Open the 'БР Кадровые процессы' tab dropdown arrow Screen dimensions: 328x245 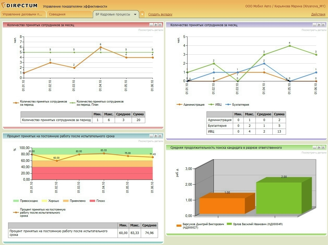tap(135, 15)
